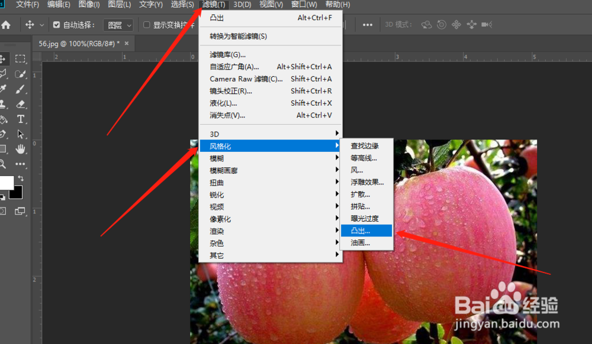Screen dimensions: 592x344
Task: Click the 3D roll icon
Action: pos(442,25)
